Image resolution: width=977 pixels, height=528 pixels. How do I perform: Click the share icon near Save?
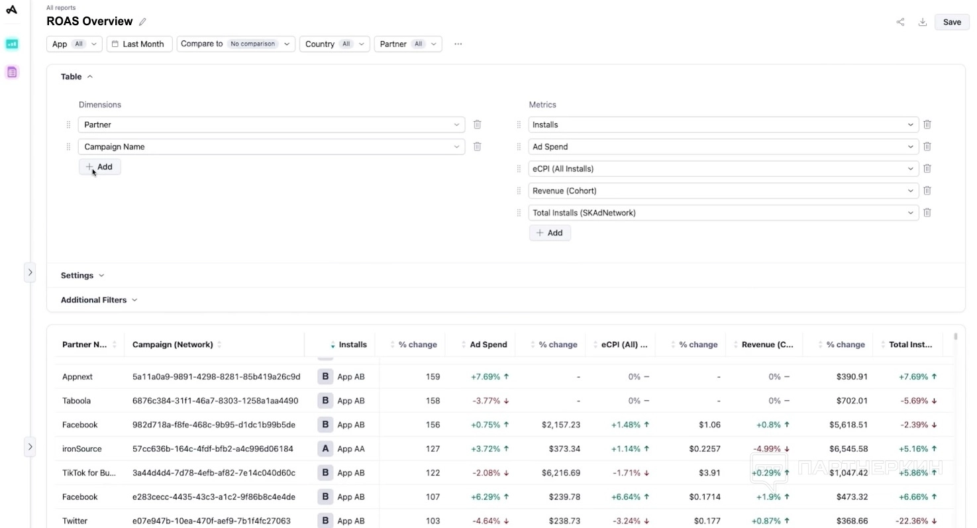pos(900,22)
